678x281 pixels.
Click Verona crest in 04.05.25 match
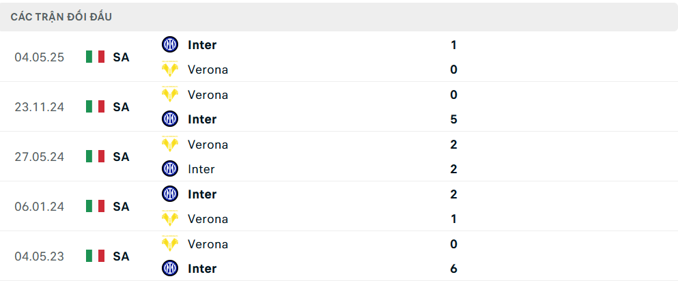[x=169, y=70]
